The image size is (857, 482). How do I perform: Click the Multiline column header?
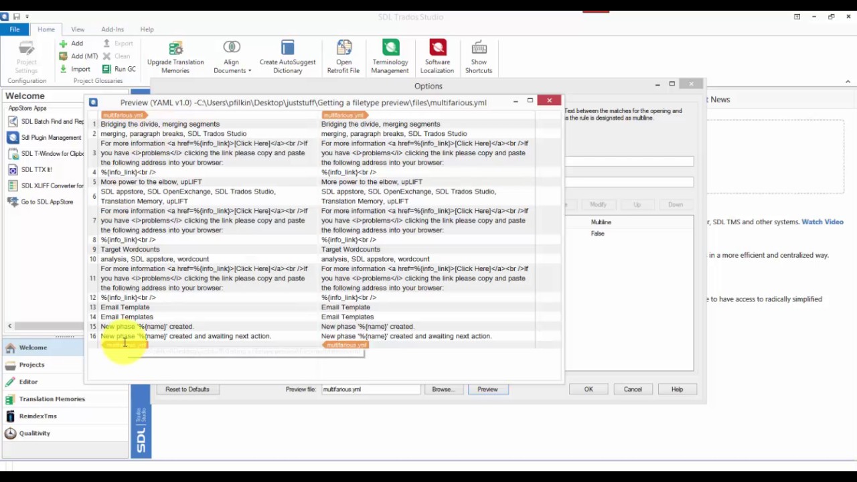click(601, 222)
